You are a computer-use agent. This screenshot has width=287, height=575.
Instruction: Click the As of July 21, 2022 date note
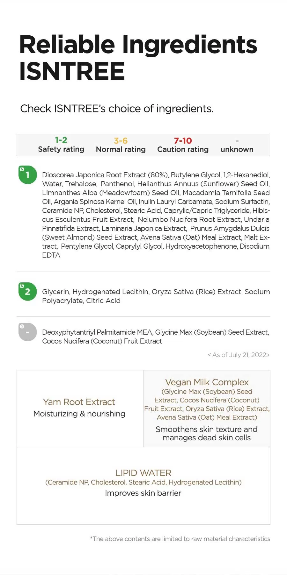pyautogui.click(x=239, y=355)
